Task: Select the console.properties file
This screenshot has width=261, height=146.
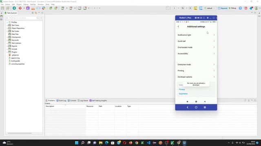Action: point(18,64)
